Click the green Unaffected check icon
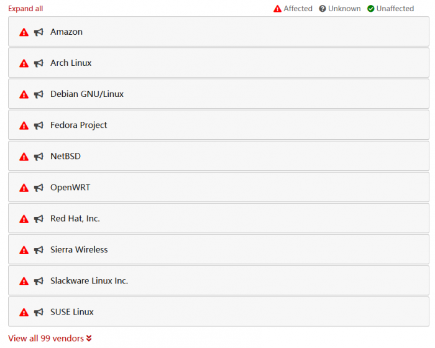 point(370,9)
